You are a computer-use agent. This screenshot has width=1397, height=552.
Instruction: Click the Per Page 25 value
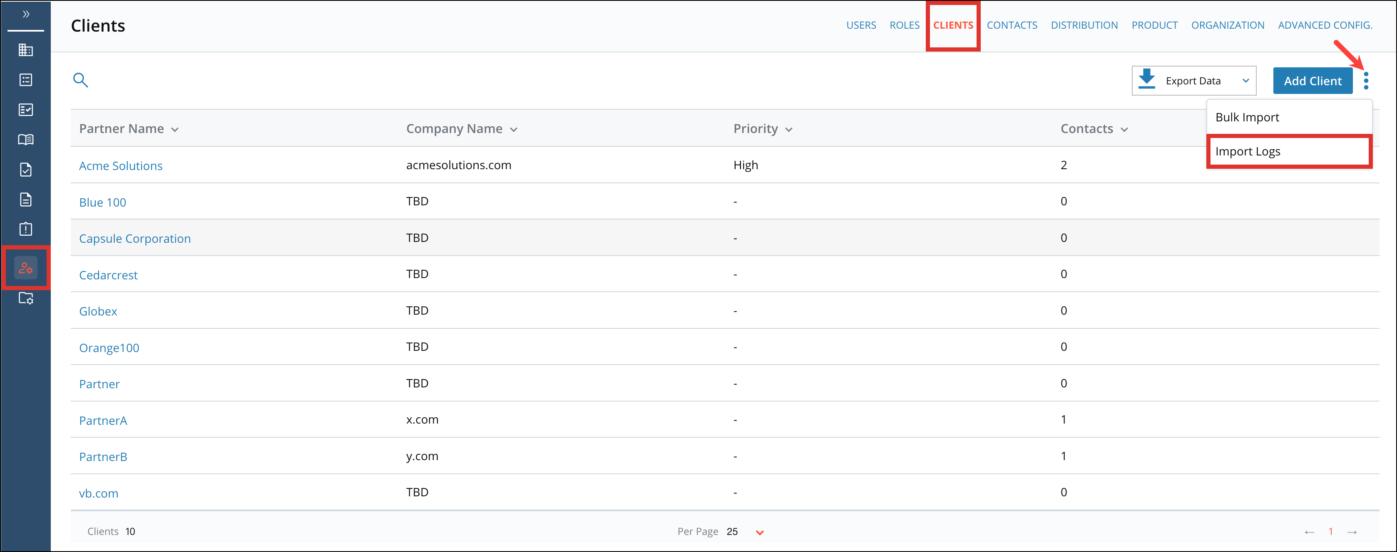pos(732,531)
